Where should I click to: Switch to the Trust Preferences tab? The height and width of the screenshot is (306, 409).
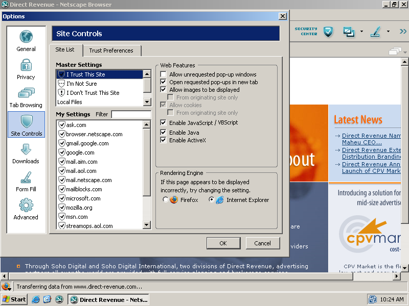click(111, 50)
